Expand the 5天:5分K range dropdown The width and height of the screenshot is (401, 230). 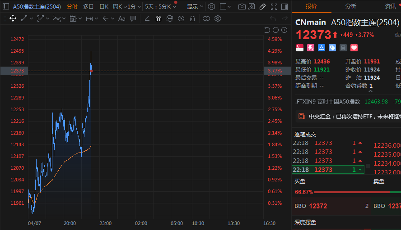(161, 7)
